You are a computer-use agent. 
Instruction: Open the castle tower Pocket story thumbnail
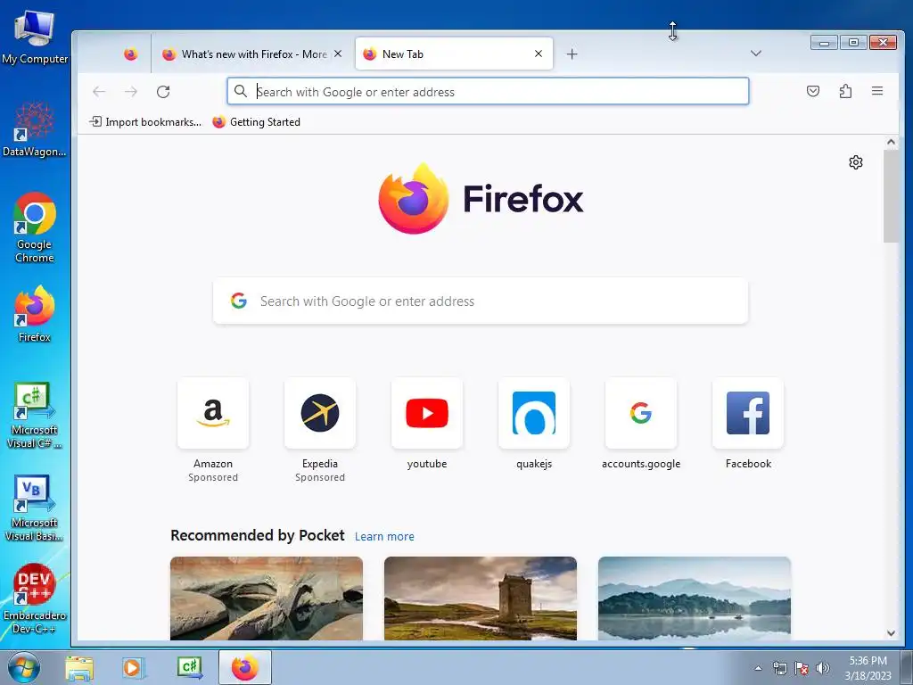(481, 598)
